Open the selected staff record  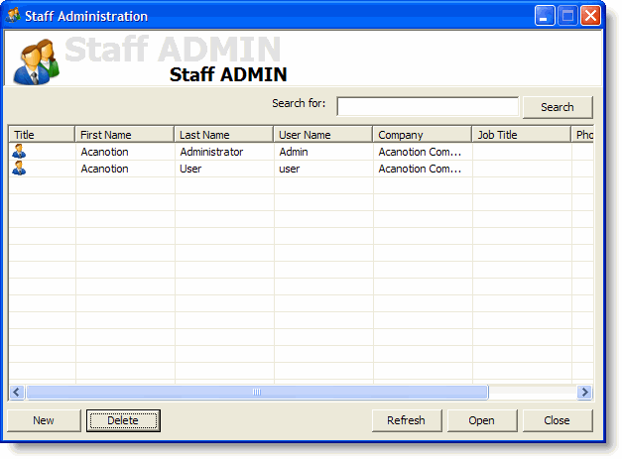(482, 420)
